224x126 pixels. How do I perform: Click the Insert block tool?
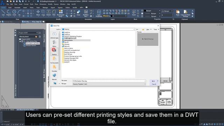[x=134, y=13]
